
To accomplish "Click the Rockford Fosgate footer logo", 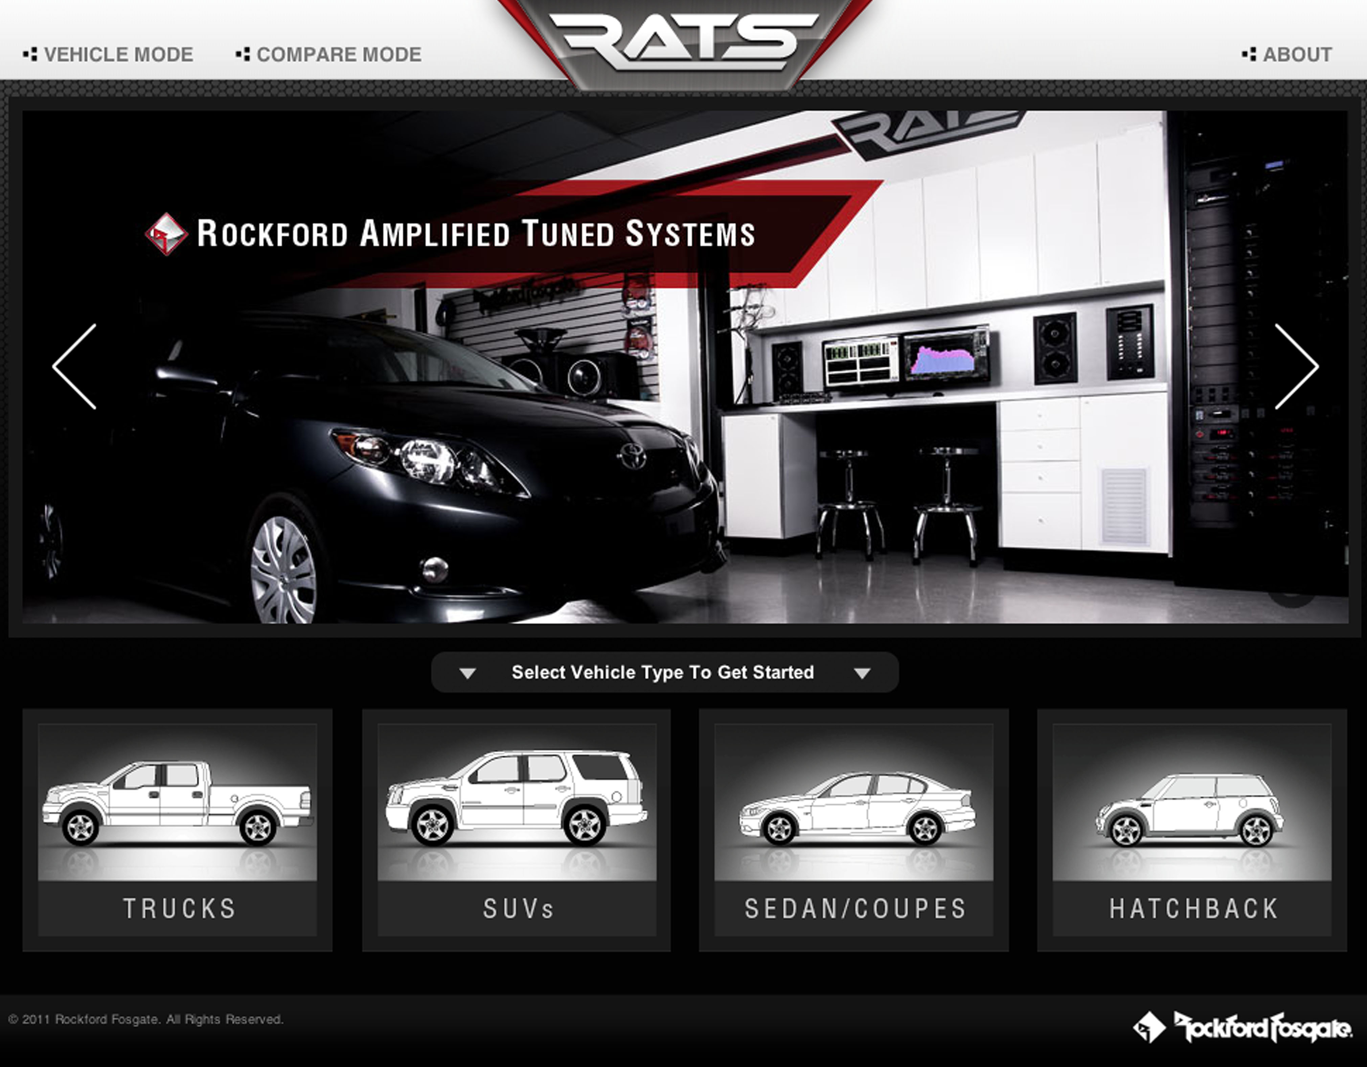I will [1243, 1027].
